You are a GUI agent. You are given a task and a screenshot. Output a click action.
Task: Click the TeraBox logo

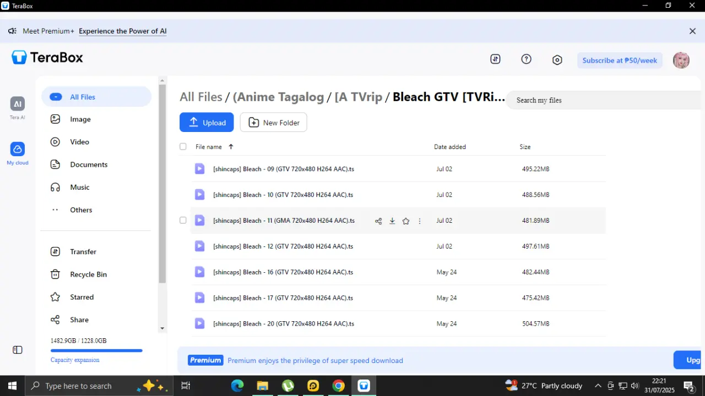47,57
